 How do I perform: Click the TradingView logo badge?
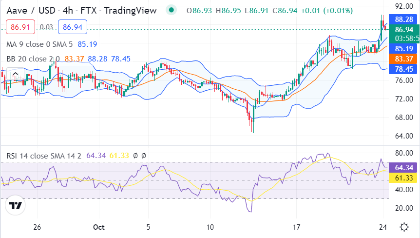tap(15, 205)
